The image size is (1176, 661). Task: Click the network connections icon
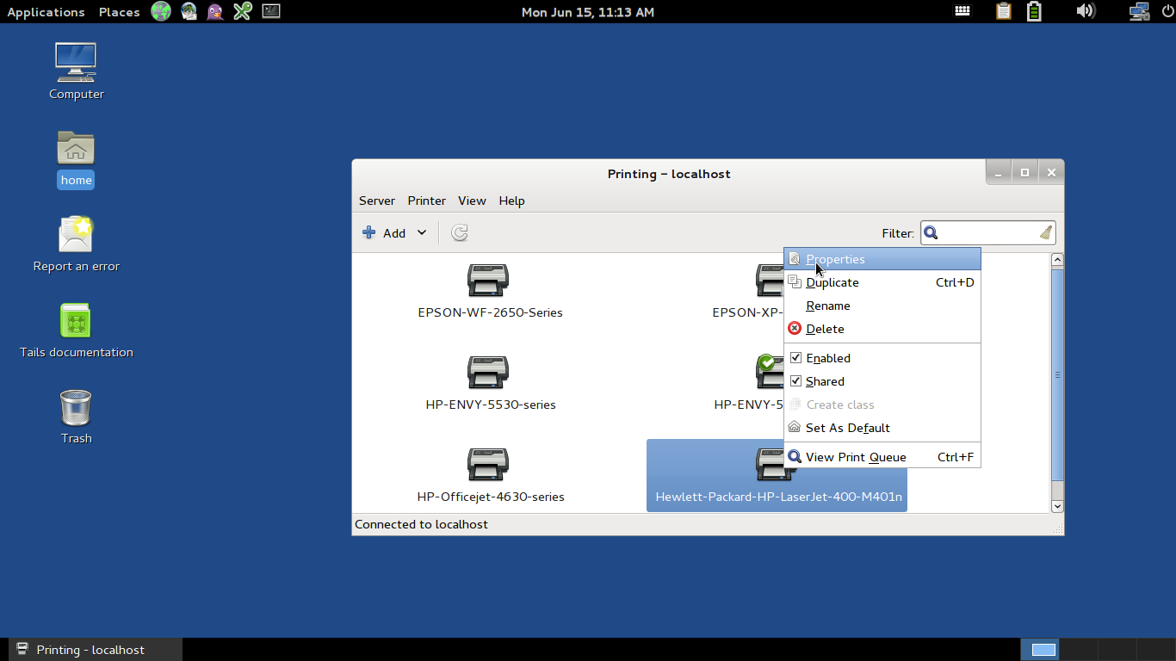pyautogui.click(x=1139, y=11)
